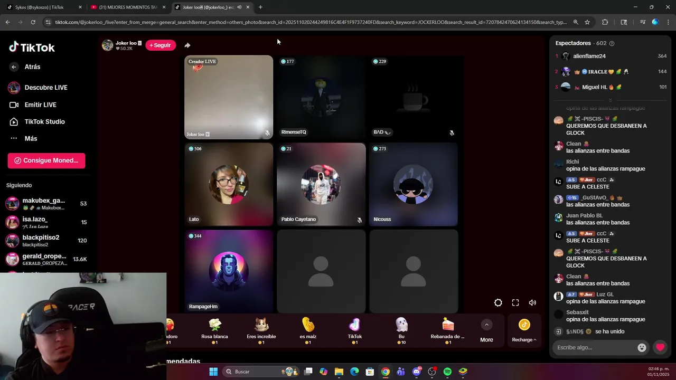Open Chrome three-dot menu
Image resolution: width=676 pixels, height=380 pixels.
tap(668, 22)
